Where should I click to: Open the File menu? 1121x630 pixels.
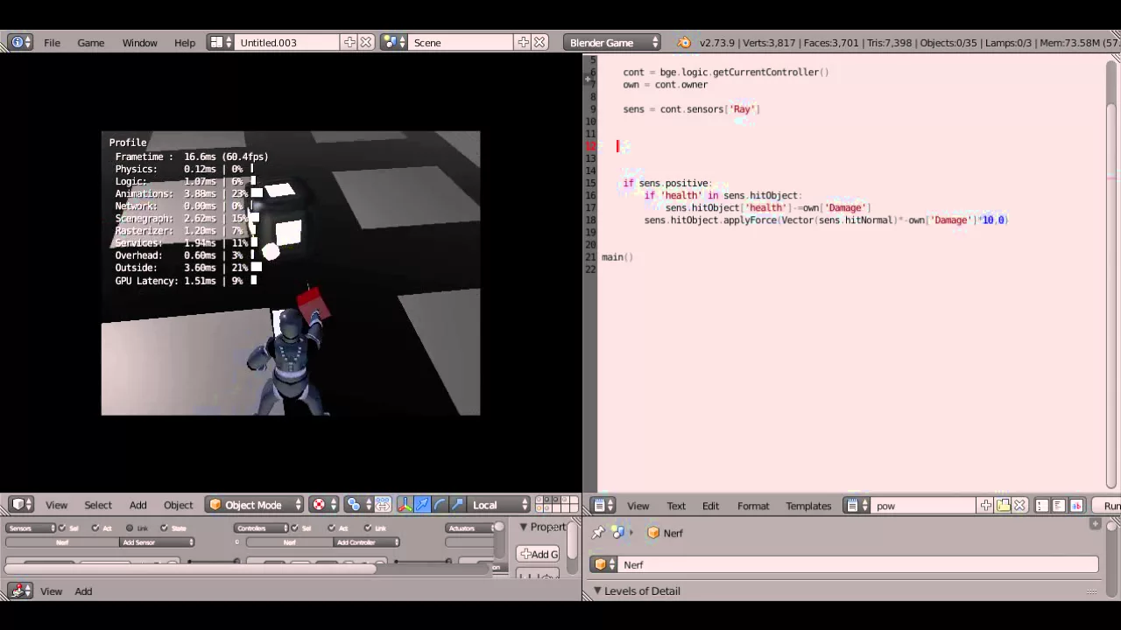[x=52, y=42]
